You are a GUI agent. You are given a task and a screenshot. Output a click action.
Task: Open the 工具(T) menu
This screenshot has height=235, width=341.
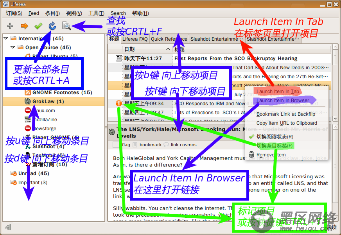coord(96,13)
